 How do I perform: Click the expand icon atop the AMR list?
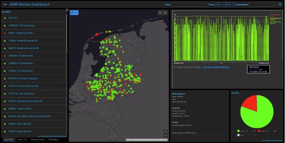coord(67,10)
